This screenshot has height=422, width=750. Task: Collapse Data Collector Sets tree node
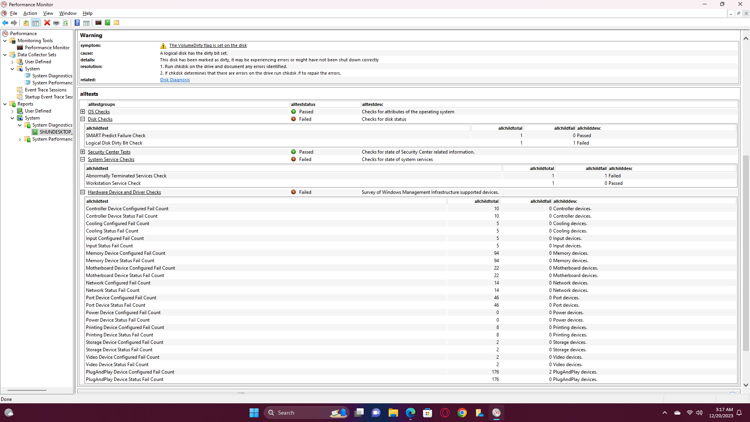(5, 55)
